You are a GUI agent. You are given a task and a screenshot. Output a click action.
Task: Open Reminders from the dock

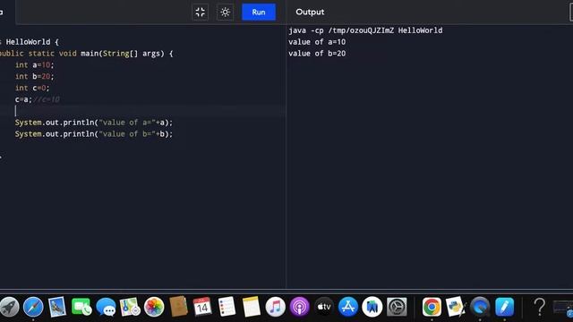click(227, 307)
